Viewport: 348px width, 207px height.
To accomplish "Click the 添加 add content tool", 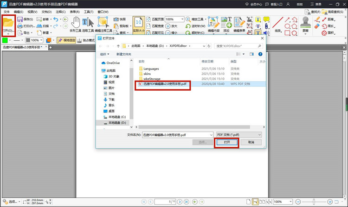I will tap(226, 25).
